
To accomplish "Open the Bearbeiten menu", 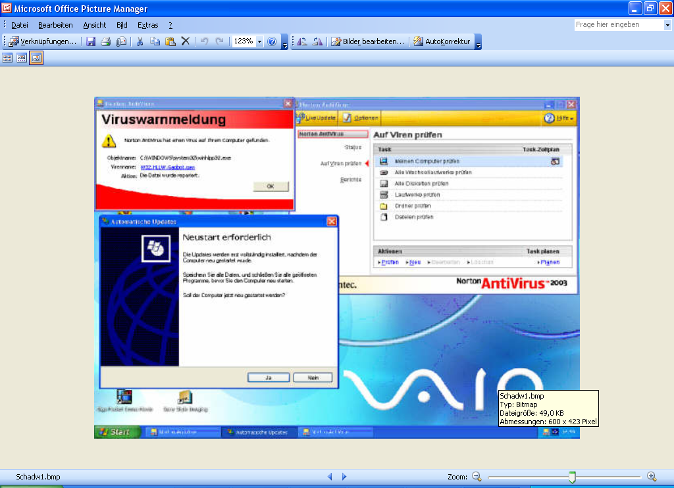I will pyautogui.click(x=55, y=26).
